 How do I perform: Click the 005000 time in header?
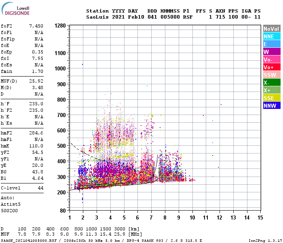pyautogui.click(x=170, y=17)
